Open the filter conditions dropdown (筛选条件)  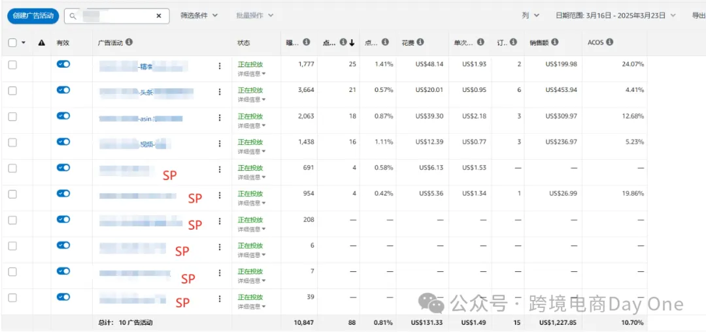click(199, 15)
